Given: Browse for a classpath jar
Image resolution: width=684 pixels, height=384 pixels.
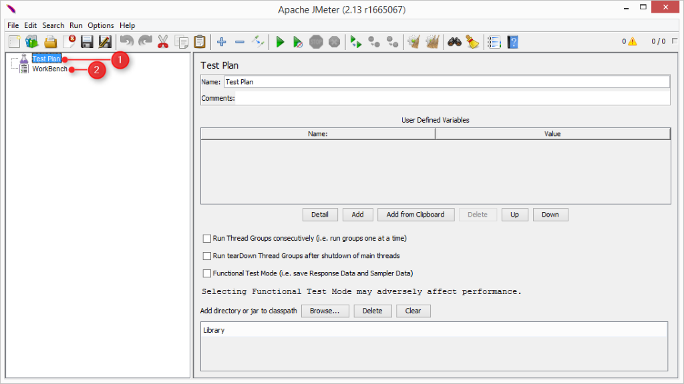Looking at the screenshot, I should [325, 311].
